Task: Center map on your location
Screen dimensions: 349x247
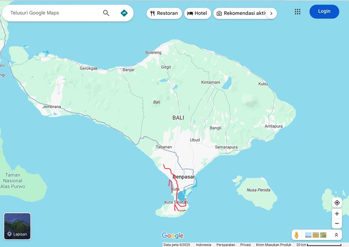Action: (337, 203)
